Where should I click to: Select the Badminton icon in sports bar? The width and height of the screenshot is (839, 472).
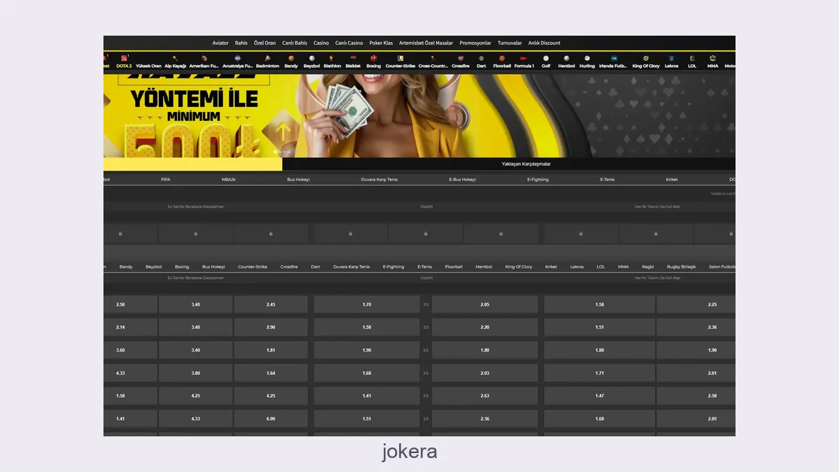click(x=267, y=59)
